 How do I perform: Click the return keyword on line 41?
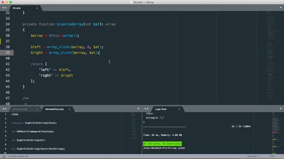click(37, 64)
